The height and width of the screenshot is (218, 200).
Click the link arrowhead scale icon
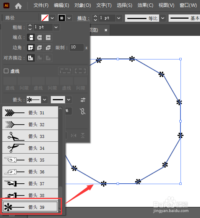coord(83,111)
